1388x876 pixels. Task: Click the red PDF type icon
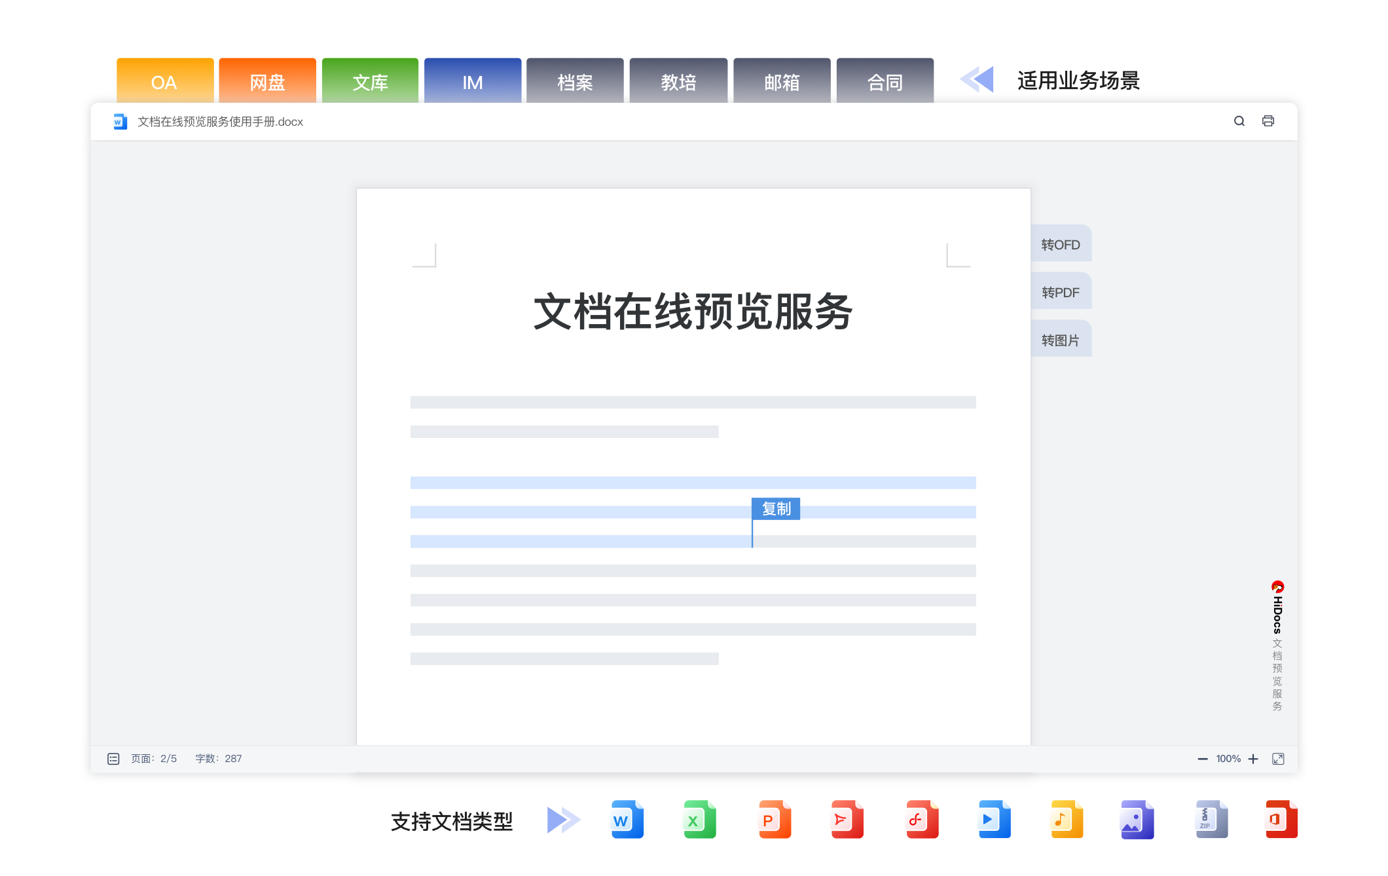pyautogui.click(x=847, y=819)
